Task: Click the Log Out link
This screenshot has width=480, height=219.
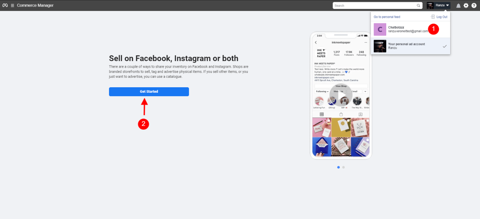Action: click(442, 17)
